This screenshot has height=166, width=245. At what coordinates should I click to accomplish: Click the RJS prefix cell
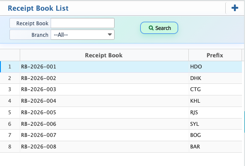[x=215, y=113]
